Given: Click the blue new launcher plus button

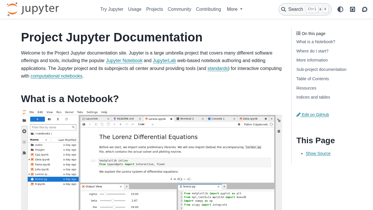Looking at the screenshot, I should coord(37,119).
